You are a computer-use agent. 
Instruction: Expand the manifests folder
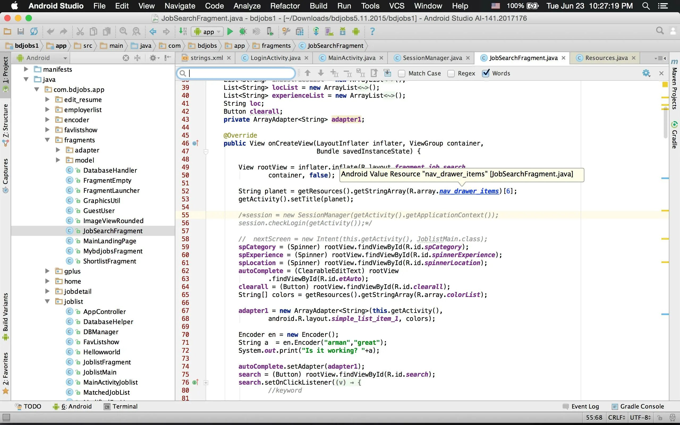click(26, 69)
